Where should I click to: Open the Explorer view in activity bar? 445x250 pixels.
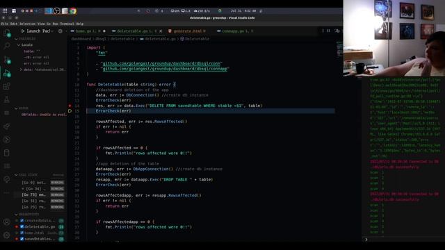point(7,33)
